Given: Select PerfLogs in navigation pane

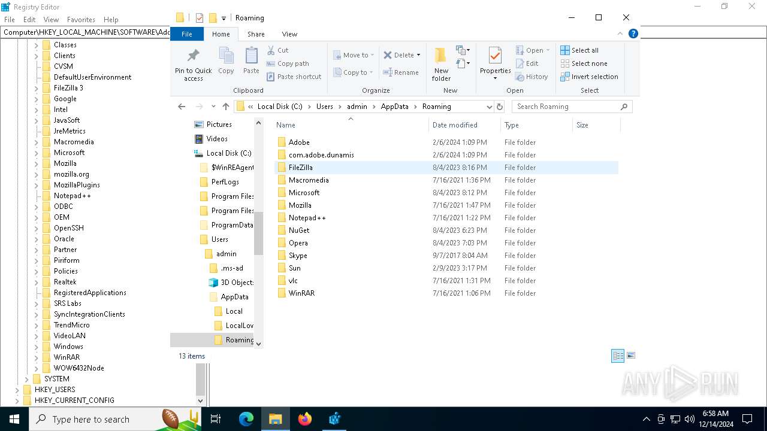Looking at the screenshot, I should (225, 182).
